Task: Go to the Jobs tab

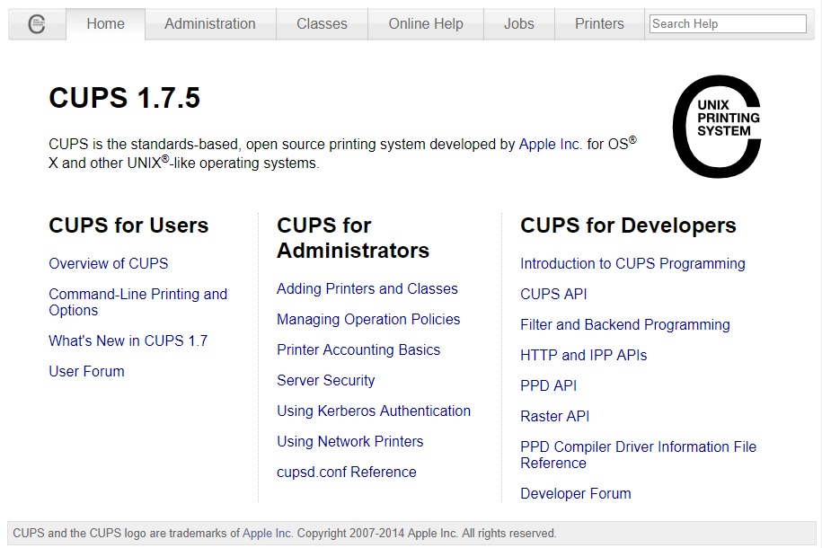Action: [x=518, y=24]
